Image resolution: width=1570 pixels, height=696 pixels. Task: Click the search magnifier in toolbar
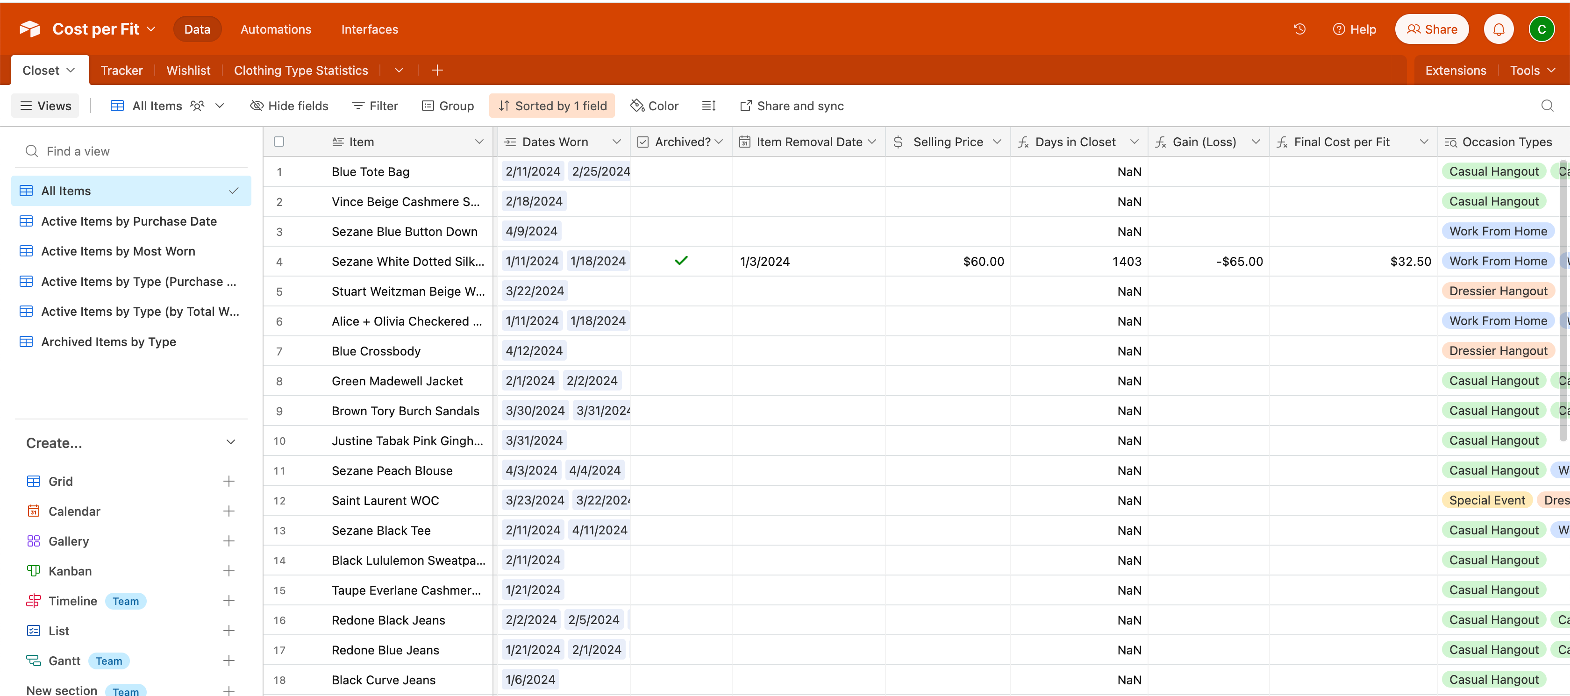click(x=1547, y=106)
